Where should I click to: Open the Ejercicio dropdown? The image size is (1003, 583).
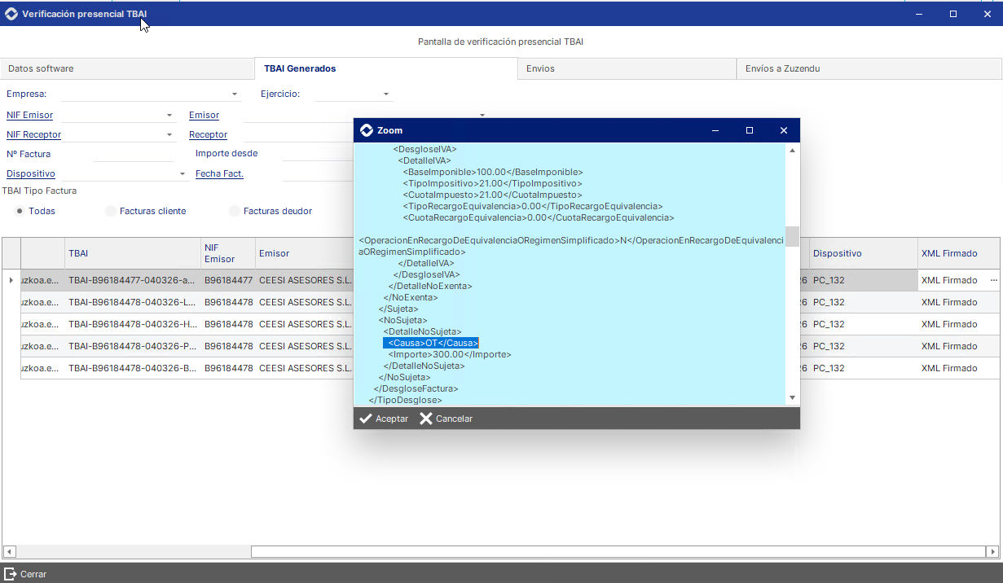(386, 94)
